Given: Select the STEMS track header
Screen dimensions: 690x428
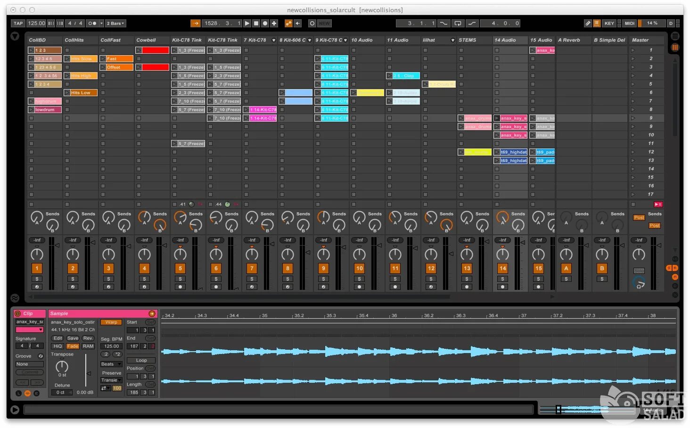Looking at the screenshot, I should tap(474, 40).
